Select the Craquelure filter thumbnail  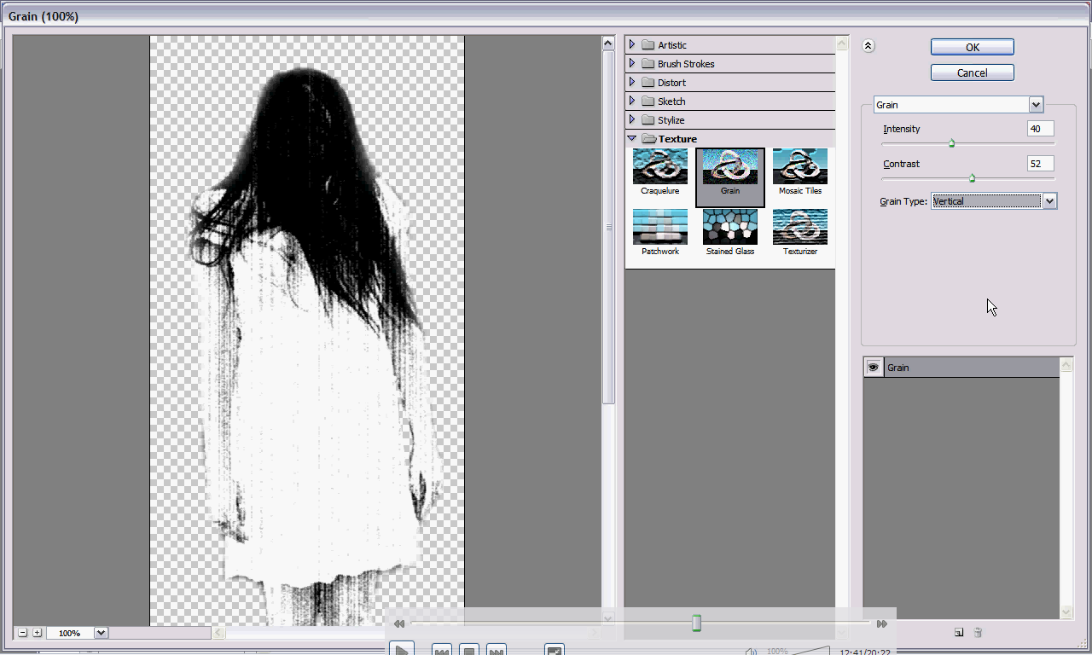pos(660,166)
